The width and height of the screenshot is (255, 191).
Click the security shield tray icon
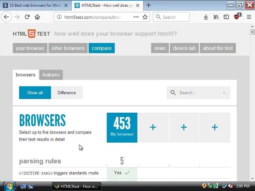point(204,186)
